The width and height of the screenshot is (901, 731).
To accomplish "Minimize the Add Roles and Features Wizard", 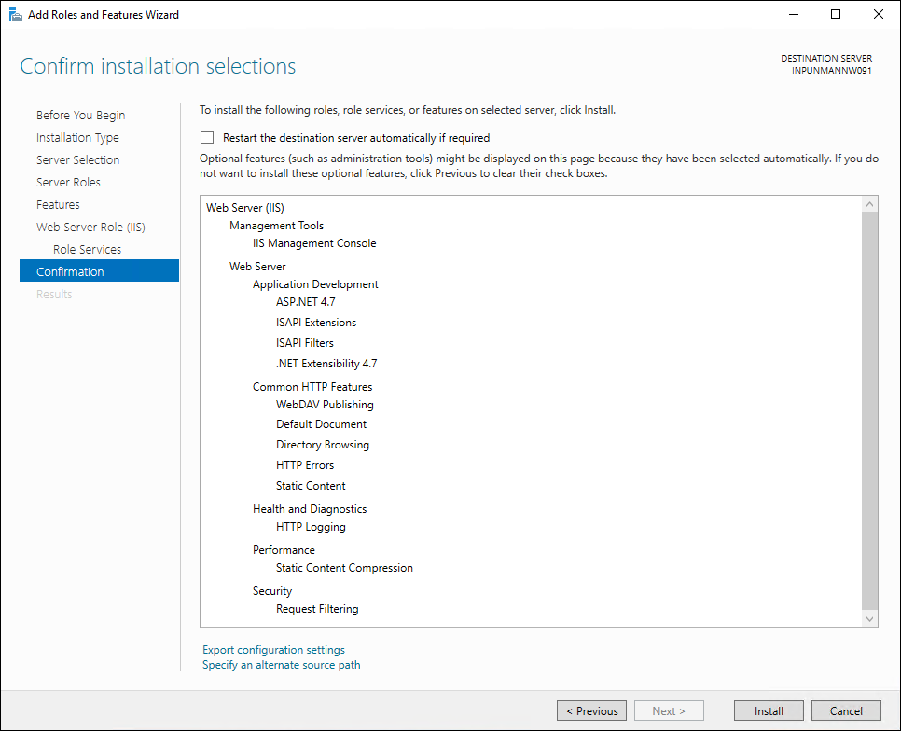I will 793,15.
